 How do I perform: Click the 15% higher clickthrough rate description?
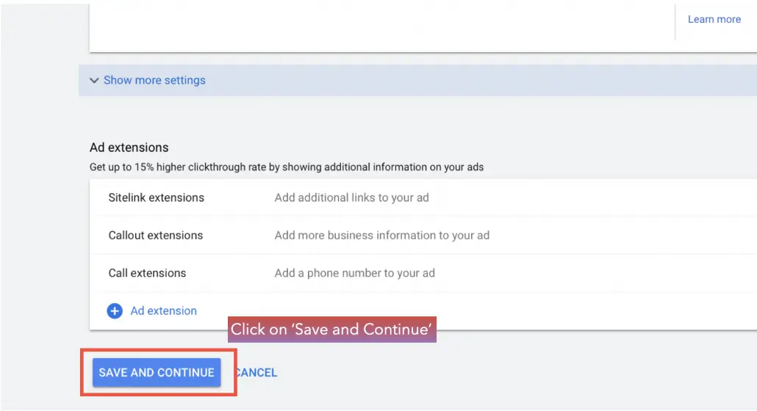pos(287,167)
